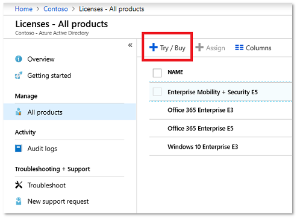Open the Windows 10 Enterprise E3 row
This screenshot has width=297, height=220.
click(220, 147)
